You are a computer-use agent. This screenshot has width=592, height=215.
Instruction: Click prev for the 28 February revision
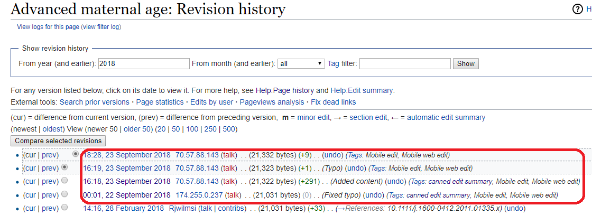coord(50,208)
